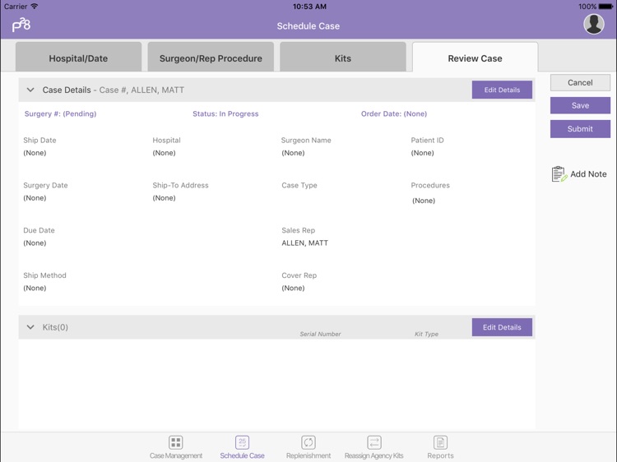Click Status: In Progress text
Image resolution: width=617 pixels, height=462 pixels.
pyautogui.click(x=225, y=113)
